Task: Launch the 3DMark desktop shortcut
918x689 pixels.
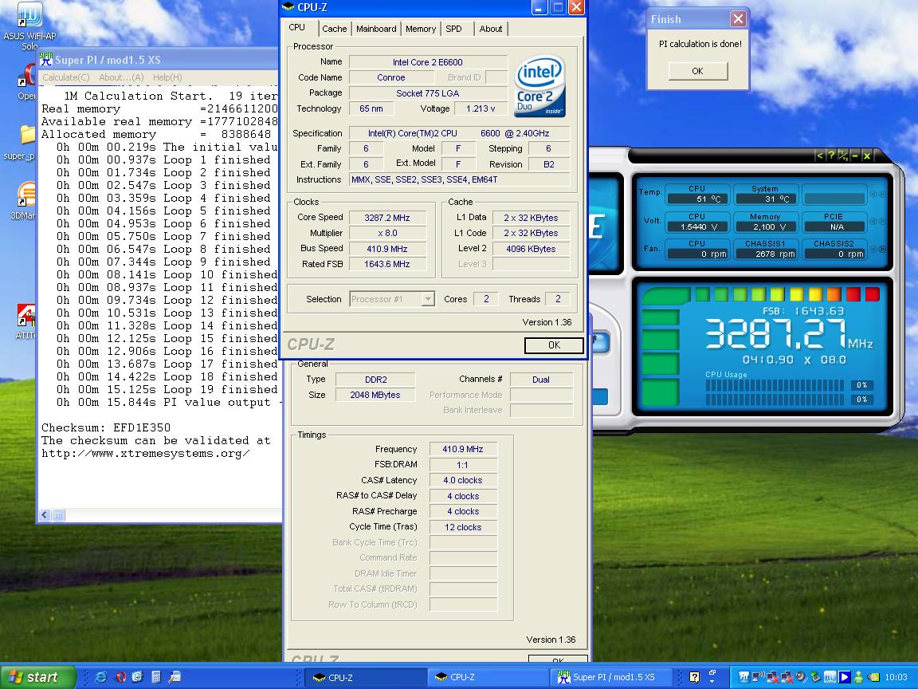Action: [x=25, y=200]
